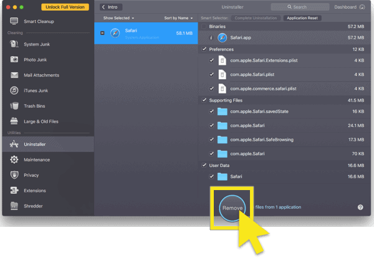Screen dimensions: 374x258
Task: Click the Safari.app compass icon
Action: click(x=222, y=37)
